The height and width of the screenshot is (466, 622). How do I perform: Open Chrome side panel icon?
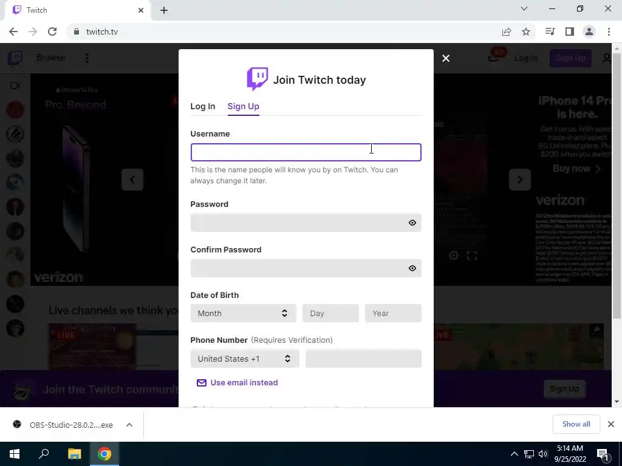(570, 32)
